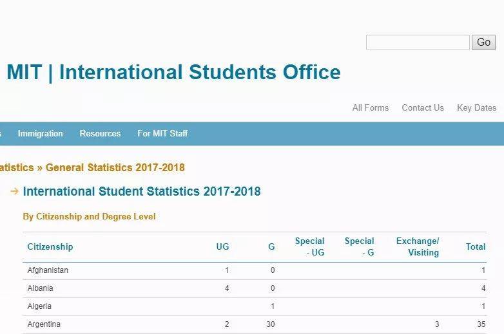This screenshot has width=504, height=334.
Task: Click the Citizenship column header
Action: coord(50,246)
